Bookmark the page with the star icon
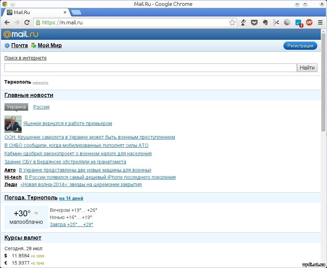 click(232, 23)
